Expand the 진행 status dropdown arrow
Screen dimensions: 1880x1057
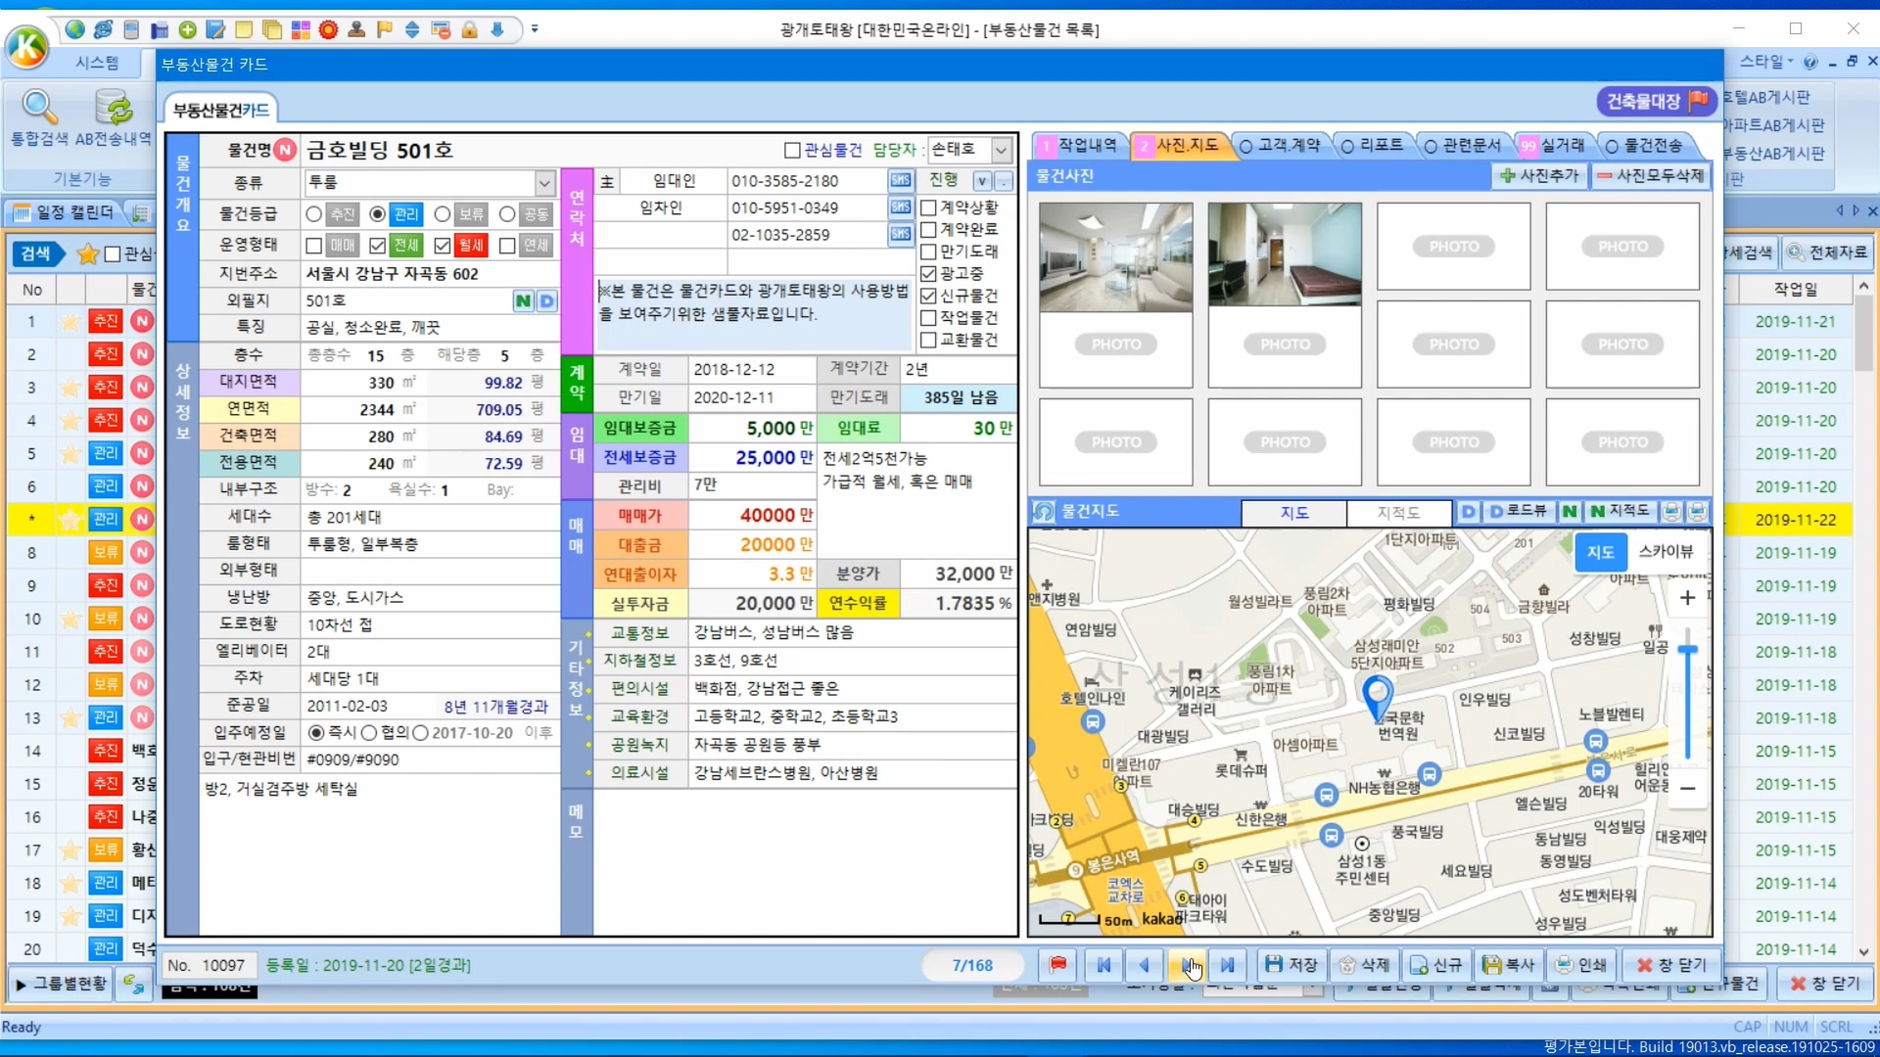(981, 181)
